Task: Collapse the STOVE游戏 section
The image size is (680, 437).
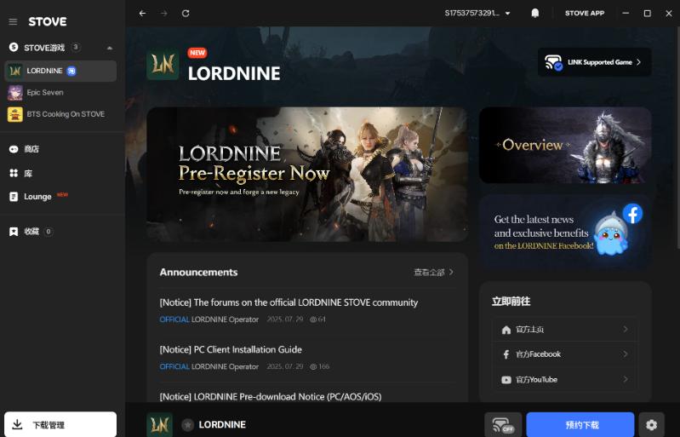Action: tap(110, 48)
